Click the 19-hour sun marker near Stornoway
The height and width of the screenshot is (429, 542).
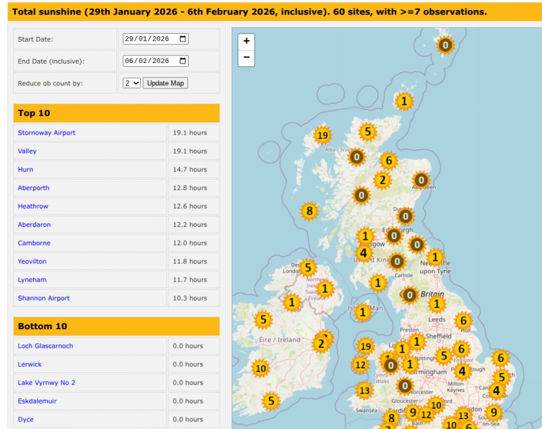pos(322,135)
